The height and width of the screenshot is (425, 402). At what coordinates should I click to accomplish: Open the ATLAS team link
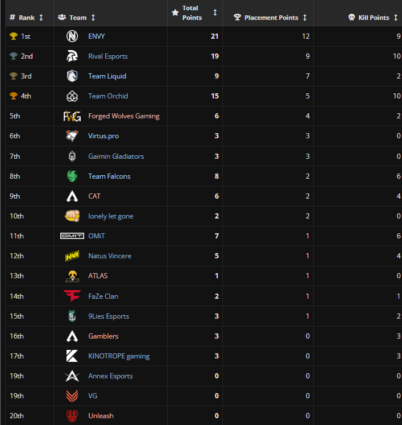[x=98, y=276]
